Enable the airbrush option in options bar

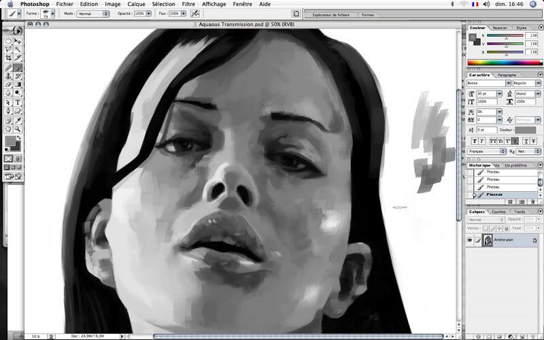(195, 13)
